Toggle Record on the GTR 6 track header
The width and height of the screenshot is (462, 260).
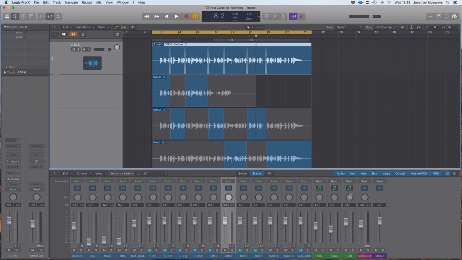(x=84, y=49)
